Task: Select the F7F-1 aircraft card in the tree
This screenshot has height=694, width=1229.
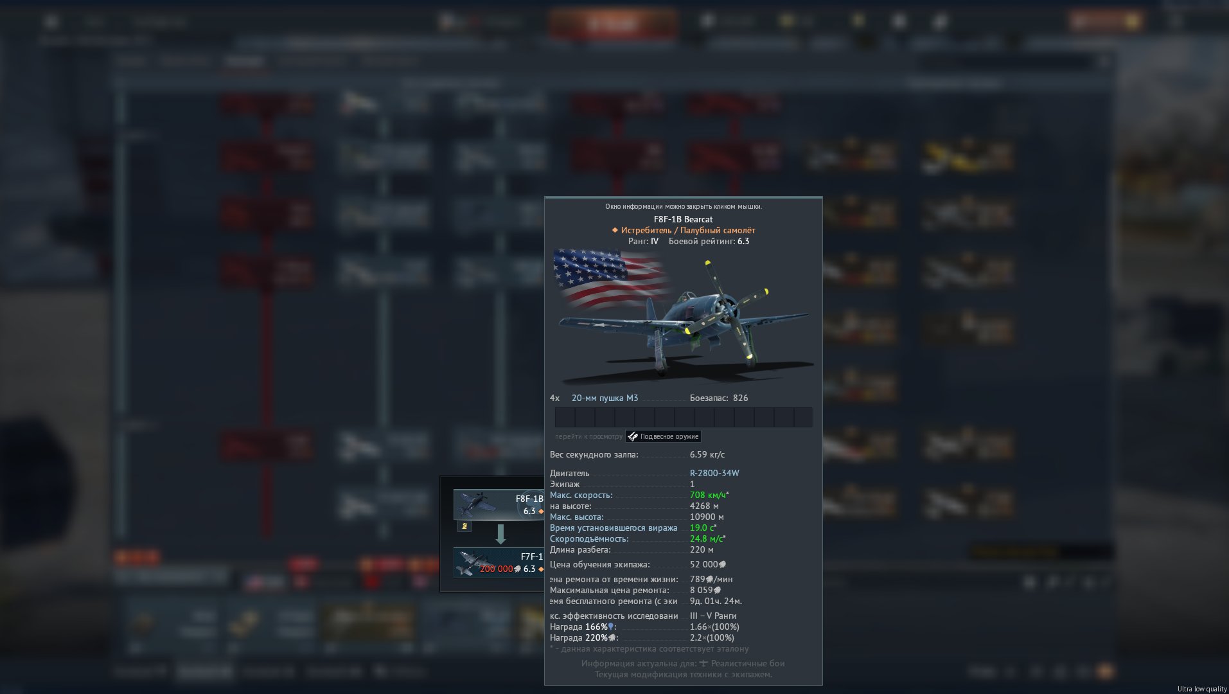Action: 499,562
